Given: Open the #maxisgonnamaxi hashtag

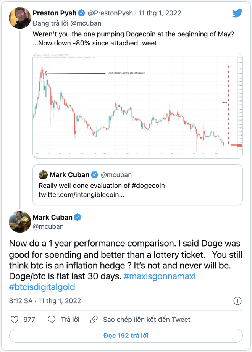Looking at the screenshot, I should [x=160, y=276].
